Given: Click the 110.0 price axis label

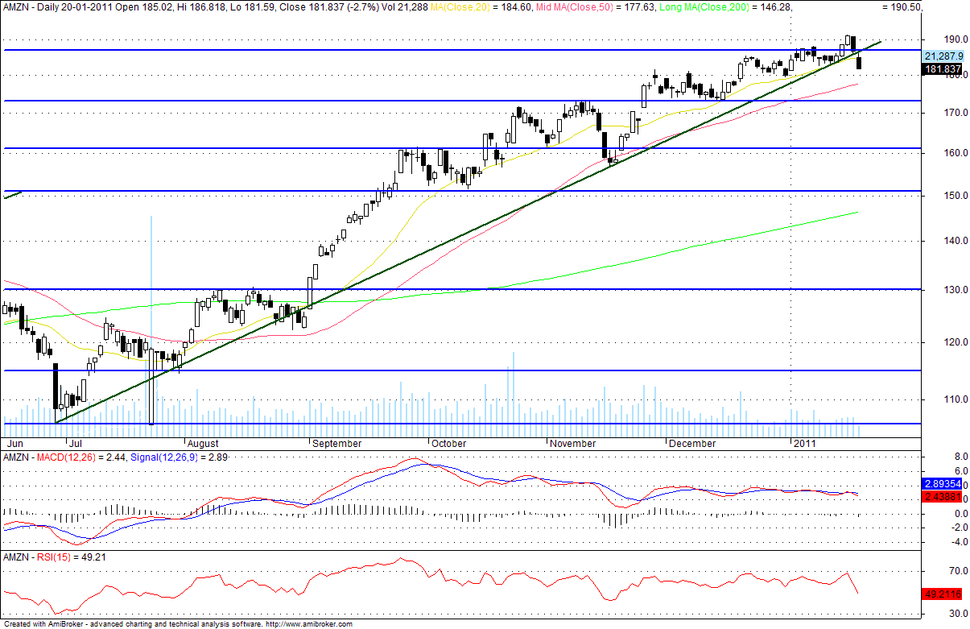Looking at the screenshot, I should tap(956, 399).
